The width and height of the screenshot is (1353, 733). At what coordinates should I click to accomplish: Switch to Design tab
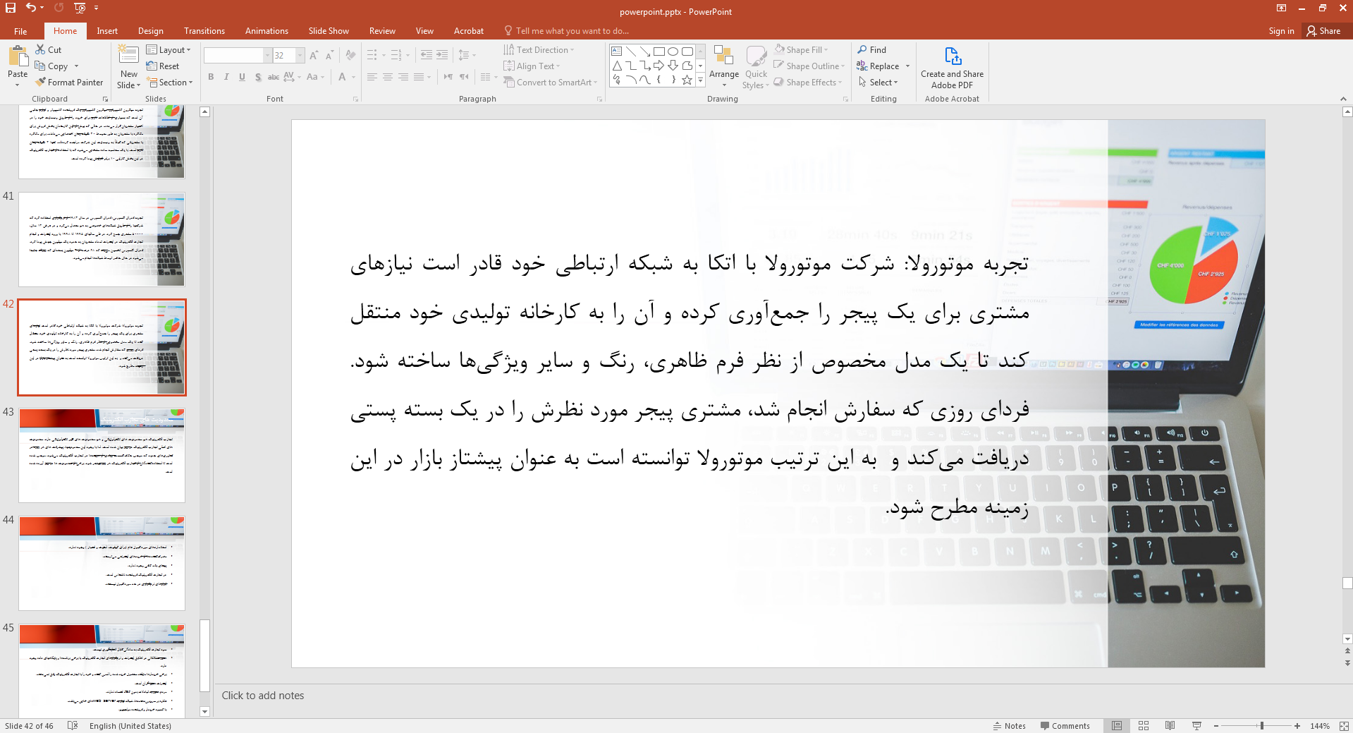150,31
